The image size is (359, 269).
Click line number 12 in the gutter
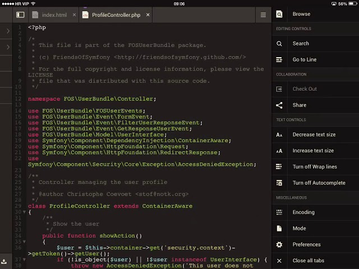point(19,99)
